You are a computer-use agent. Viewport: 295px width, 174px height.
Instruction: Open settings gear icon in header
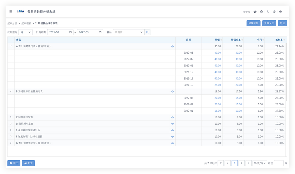261,12
